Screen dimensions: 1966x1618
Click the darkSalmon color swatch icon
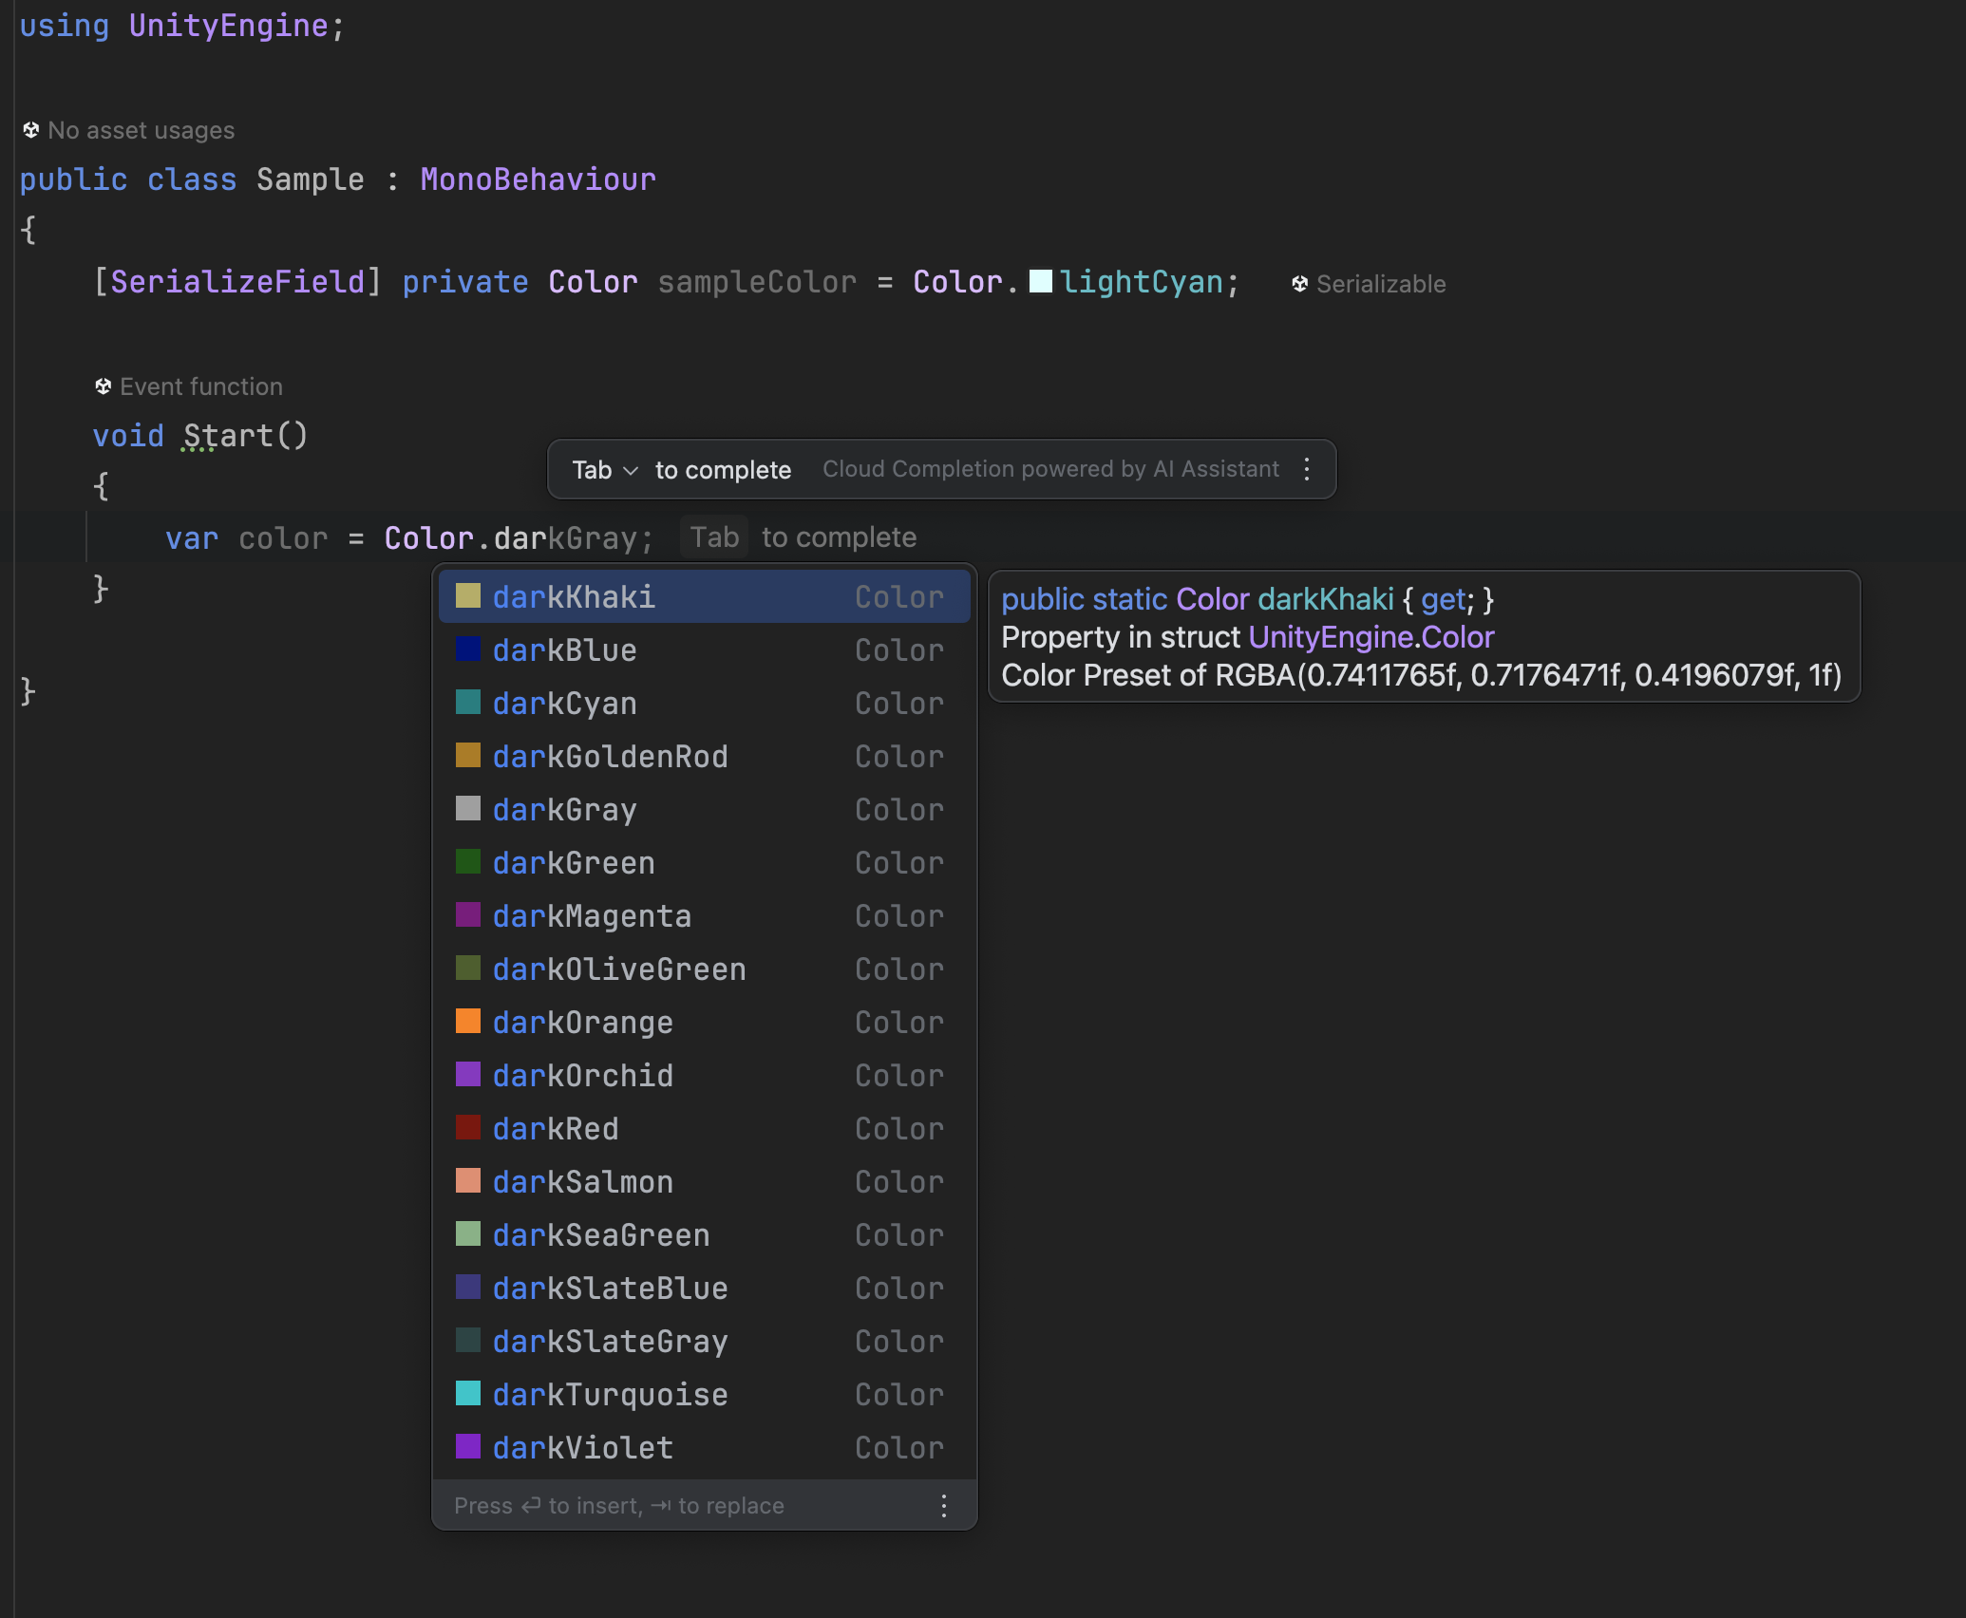pos(468,1181)
